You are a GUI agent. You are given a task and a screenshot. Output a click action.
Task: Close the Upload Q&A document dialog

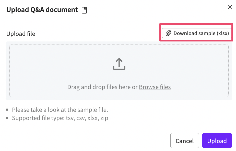[x=230, y=7]
